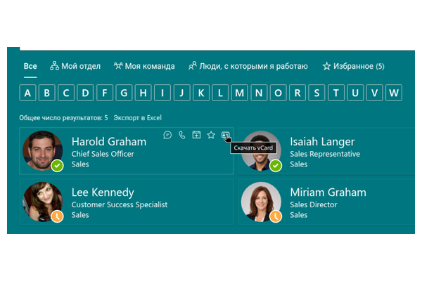Filter by letter V
Image resolution: width=422 pixels, height=281 pixels.
coord(374,93)
